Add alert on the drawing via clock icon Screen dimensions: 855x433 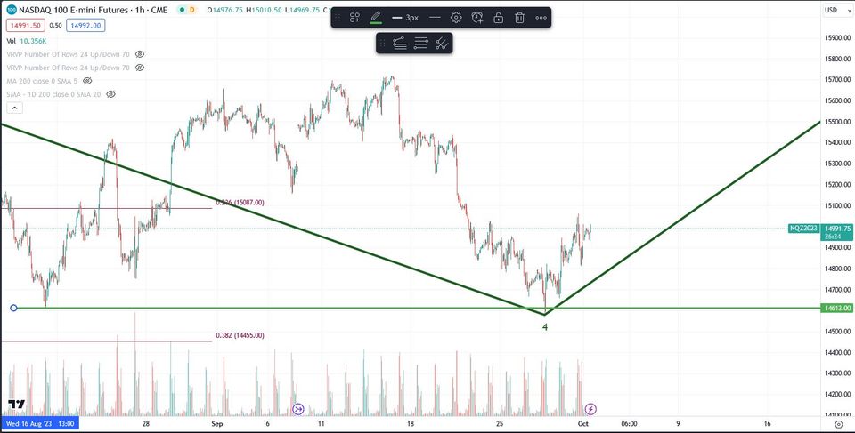(x=477, y=18)
